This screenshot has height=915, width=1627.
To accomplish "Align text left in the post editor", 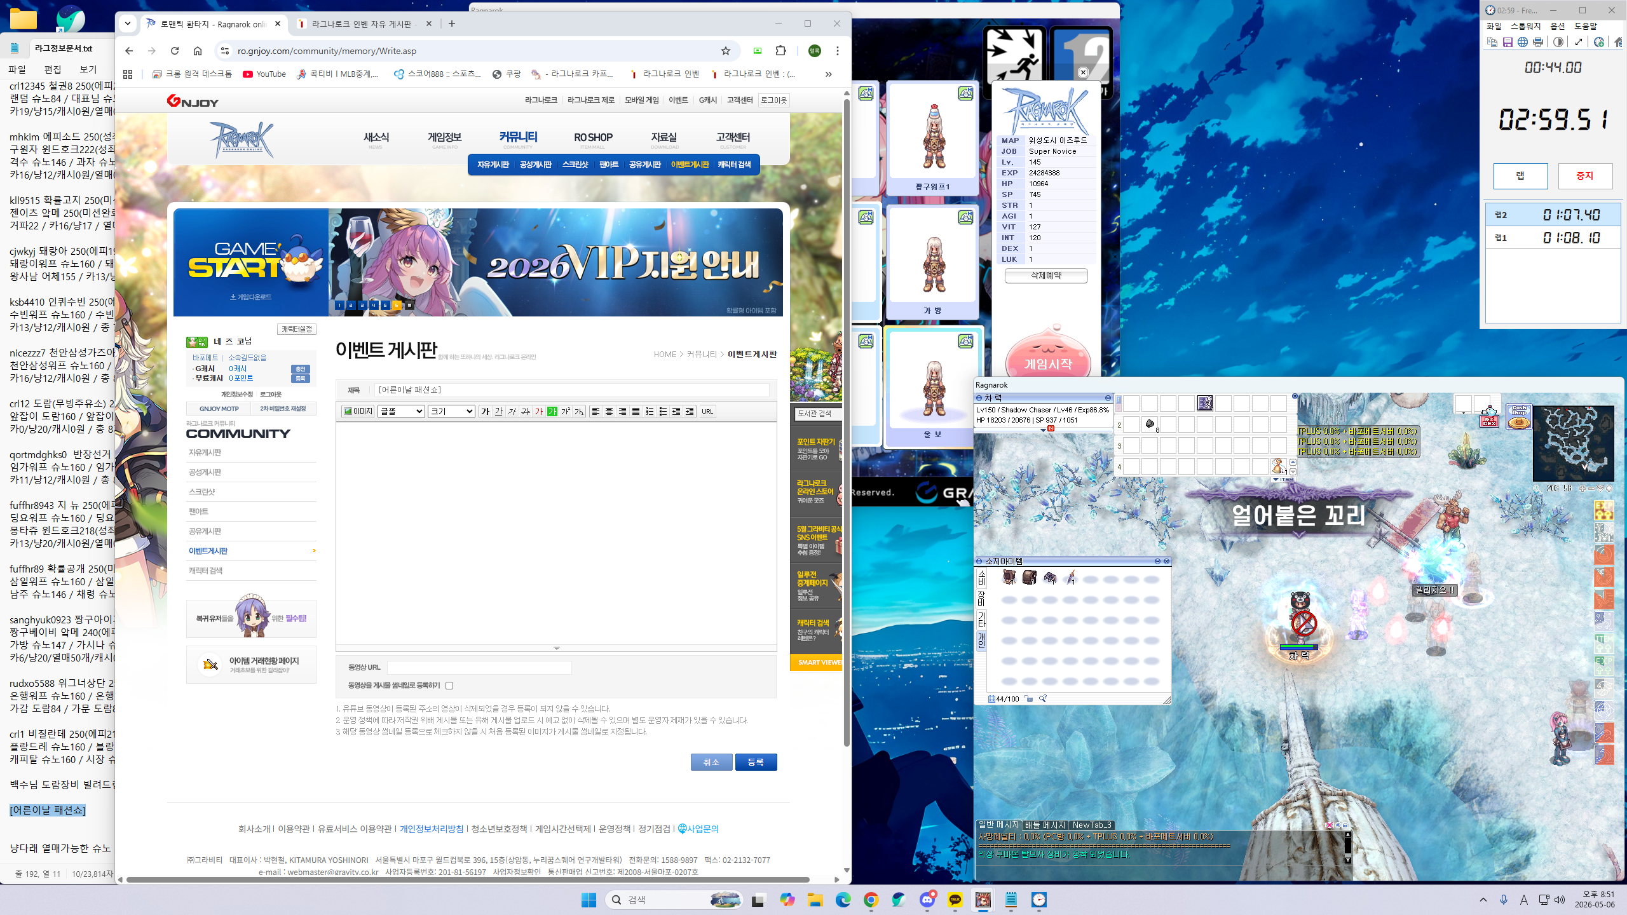I will pyautogui.click(x=596, y=411).
